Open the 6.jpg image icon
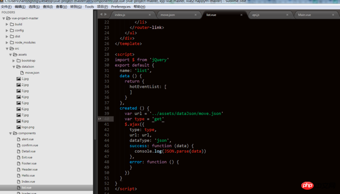The width and height of the screenshot is (340, 194). click(x=19, y=109)
